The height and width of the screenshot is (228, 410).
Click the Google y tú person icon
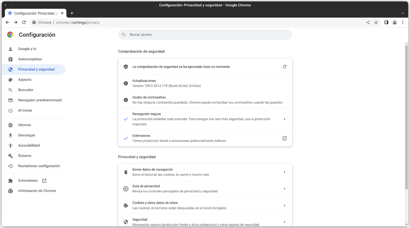coord(11,49)
